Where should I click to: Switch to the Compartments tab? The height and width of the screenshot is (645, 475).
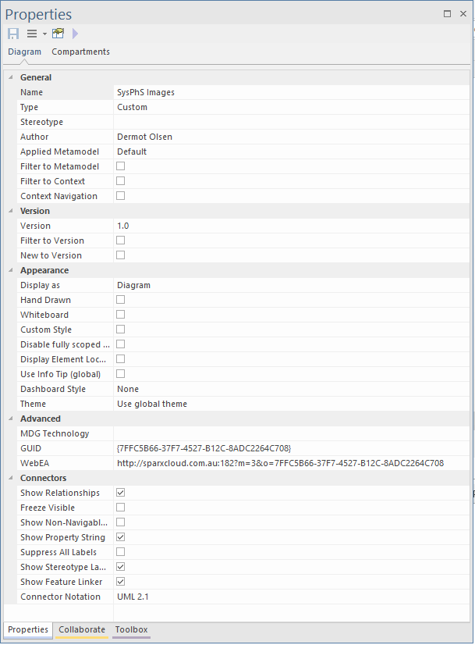80,52
